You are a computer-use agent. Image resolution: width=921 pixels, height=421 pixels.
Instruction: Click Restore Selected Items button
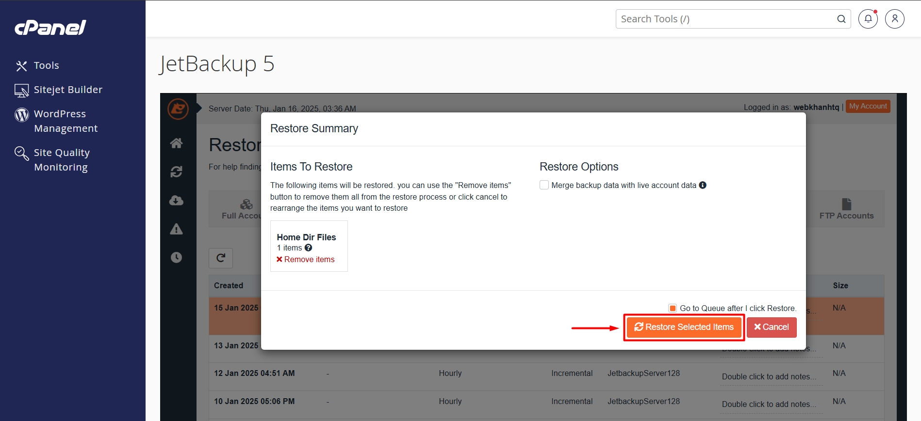click(684, 327)
